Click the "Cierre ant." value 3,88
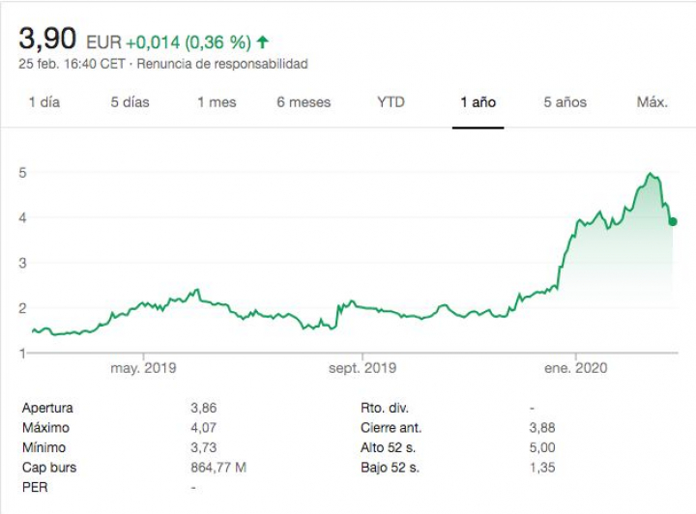 click(x=542, y=427)
